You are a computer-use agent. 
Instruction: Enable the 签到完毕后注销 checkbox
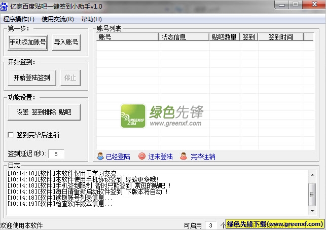coord(11,135)
